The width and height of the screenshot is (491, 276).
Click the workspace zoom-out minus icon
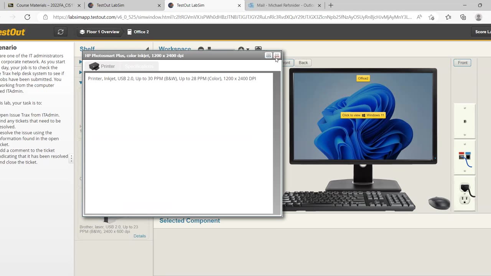click(x=201, y=49)
